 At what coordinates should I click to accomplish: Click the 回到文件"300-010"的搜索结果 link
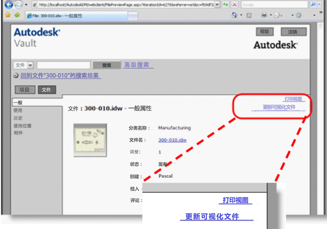(x=61, y=75)
